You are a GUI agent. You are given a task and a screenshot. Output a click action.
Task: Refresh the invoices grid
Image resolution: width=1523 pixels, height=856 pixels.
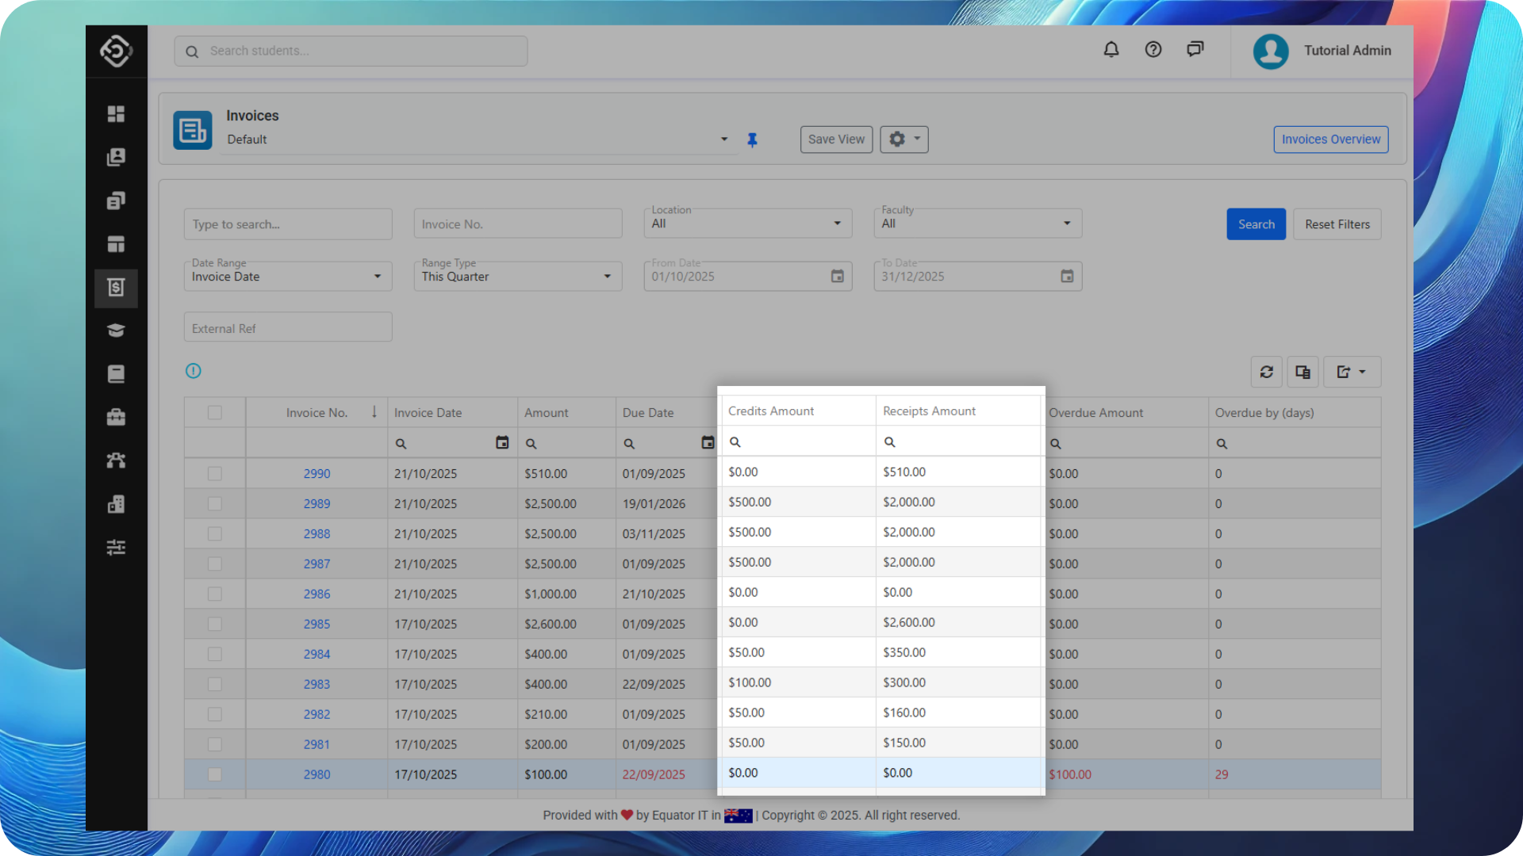click(1266, 372)
